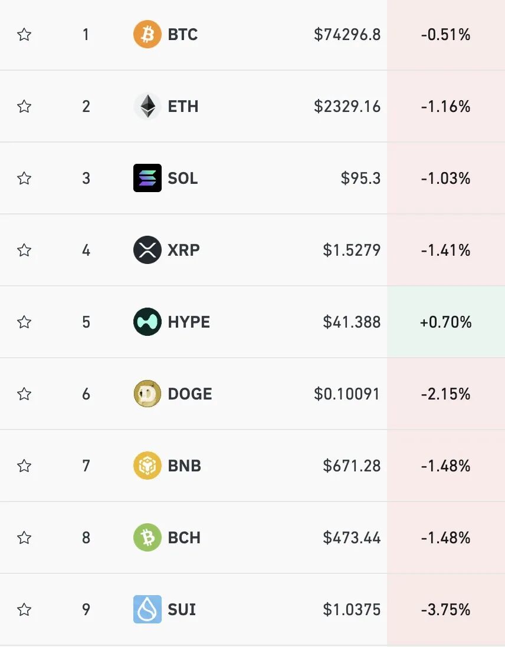
Task: Open the SOL ticker link
Action: pos(183,178)
